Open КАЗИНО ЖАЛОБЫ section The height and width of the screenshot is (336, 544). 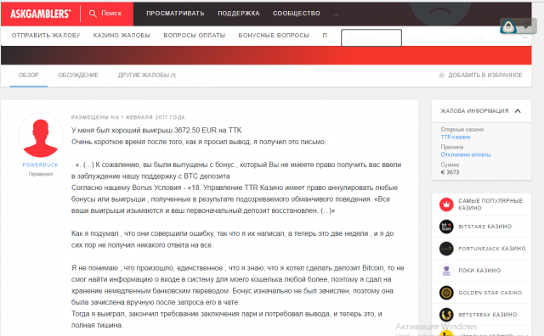tap(122, 36)
